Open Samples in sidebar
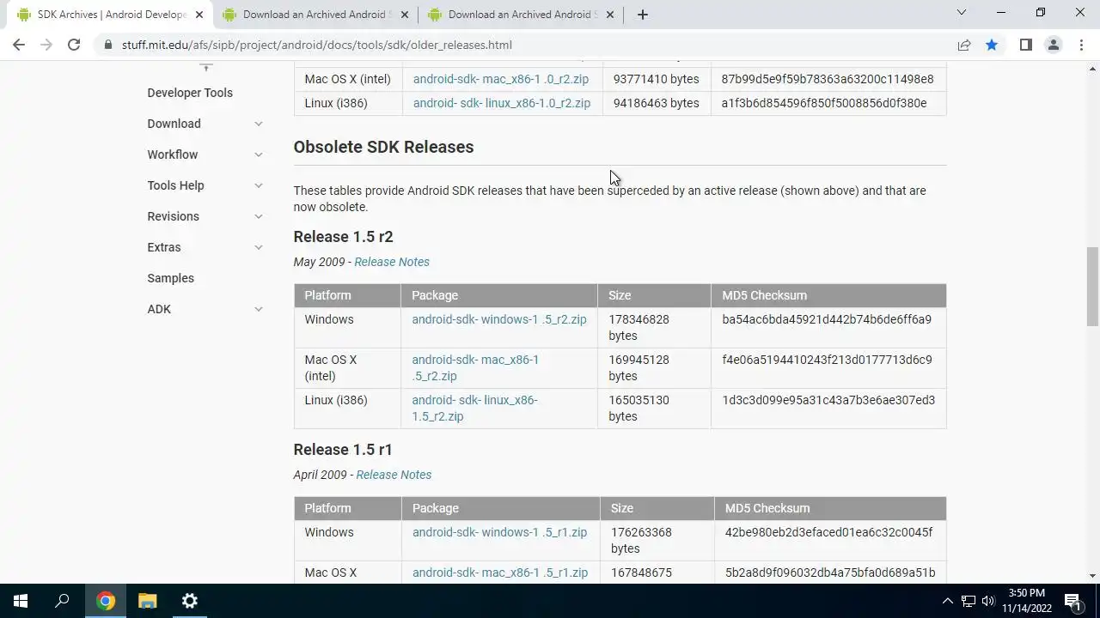The image size is (1100, 618). (170, 278)
